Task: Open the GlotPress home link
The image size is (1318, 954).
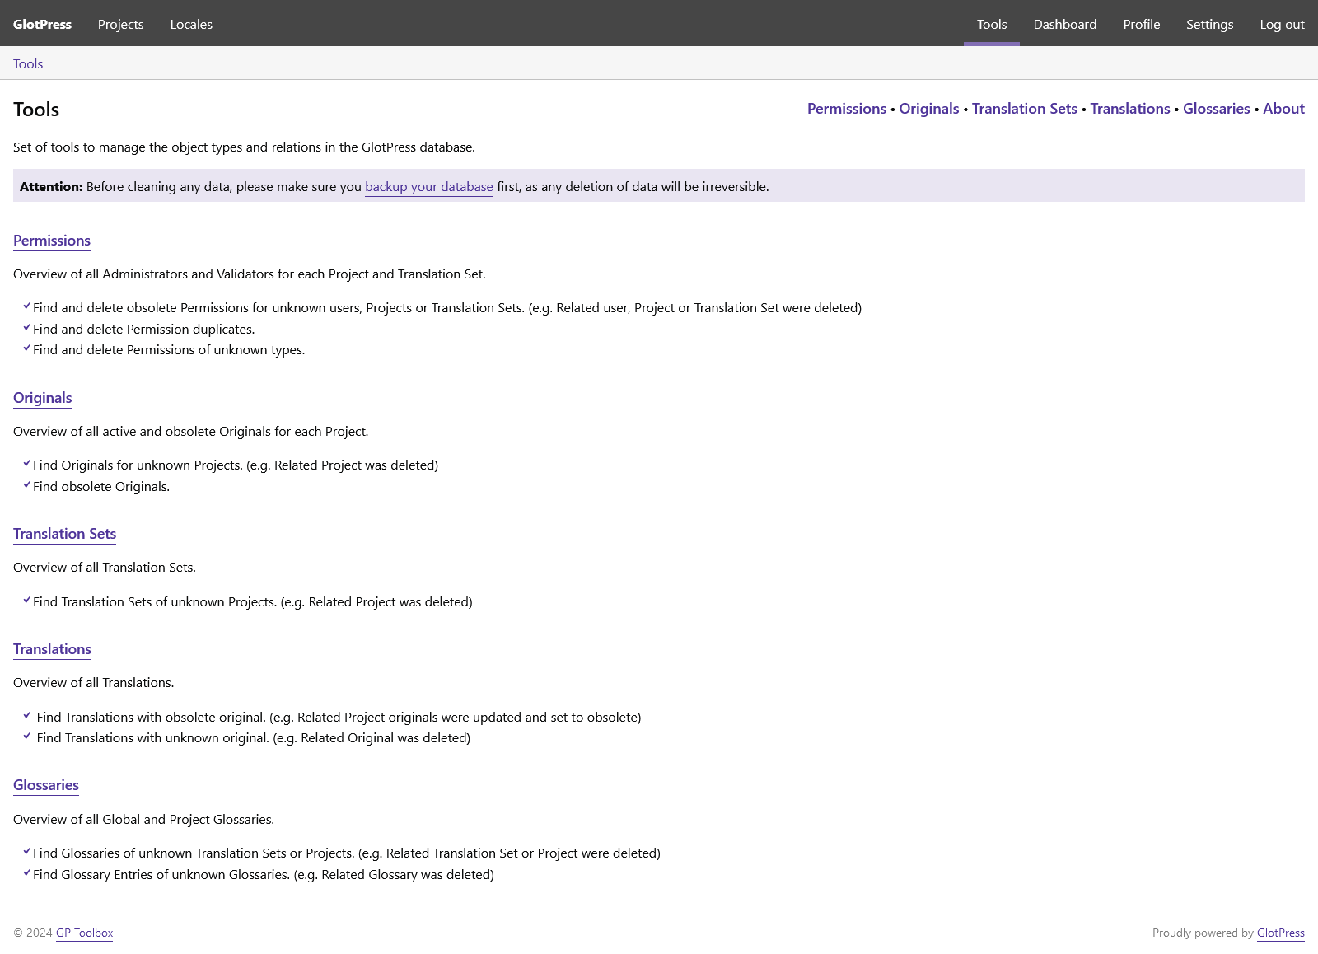Action: (42, 24)
